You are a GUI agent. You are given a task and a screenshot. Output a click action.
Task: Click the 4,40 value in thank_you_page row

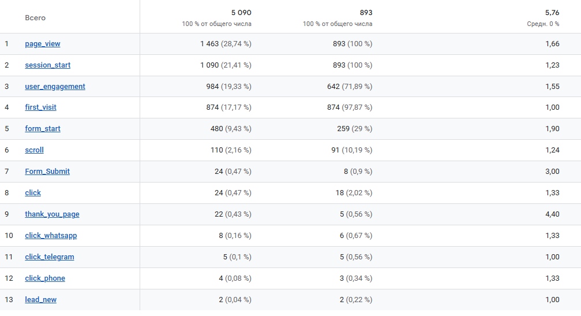(x=552, y=214)
